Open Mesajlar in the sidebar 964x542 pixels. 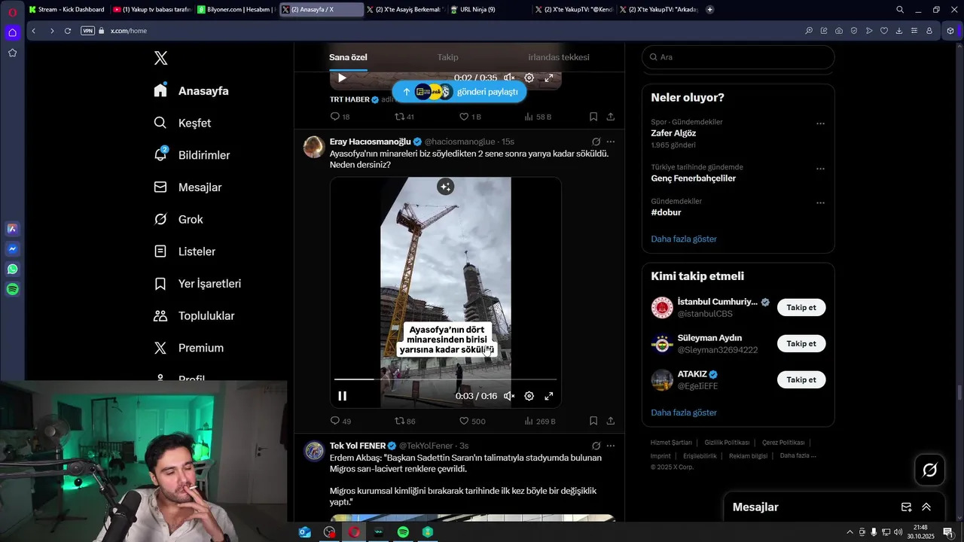tap(188, 187)
